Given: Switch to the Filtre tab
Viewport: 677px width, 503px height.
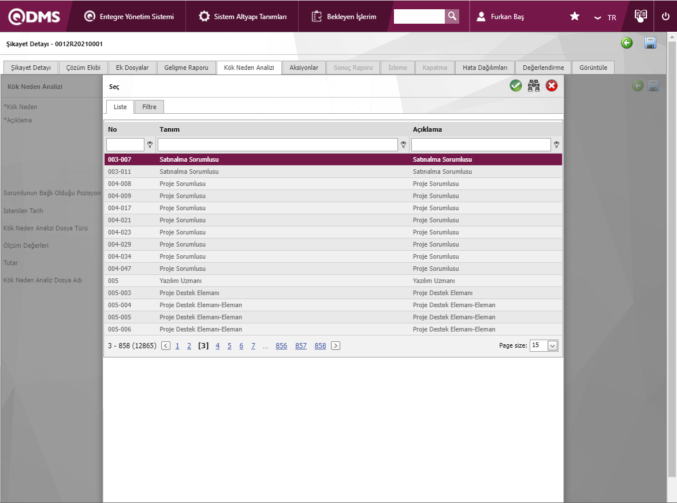Looking at the screenshot, I should [x=149, y=107].
